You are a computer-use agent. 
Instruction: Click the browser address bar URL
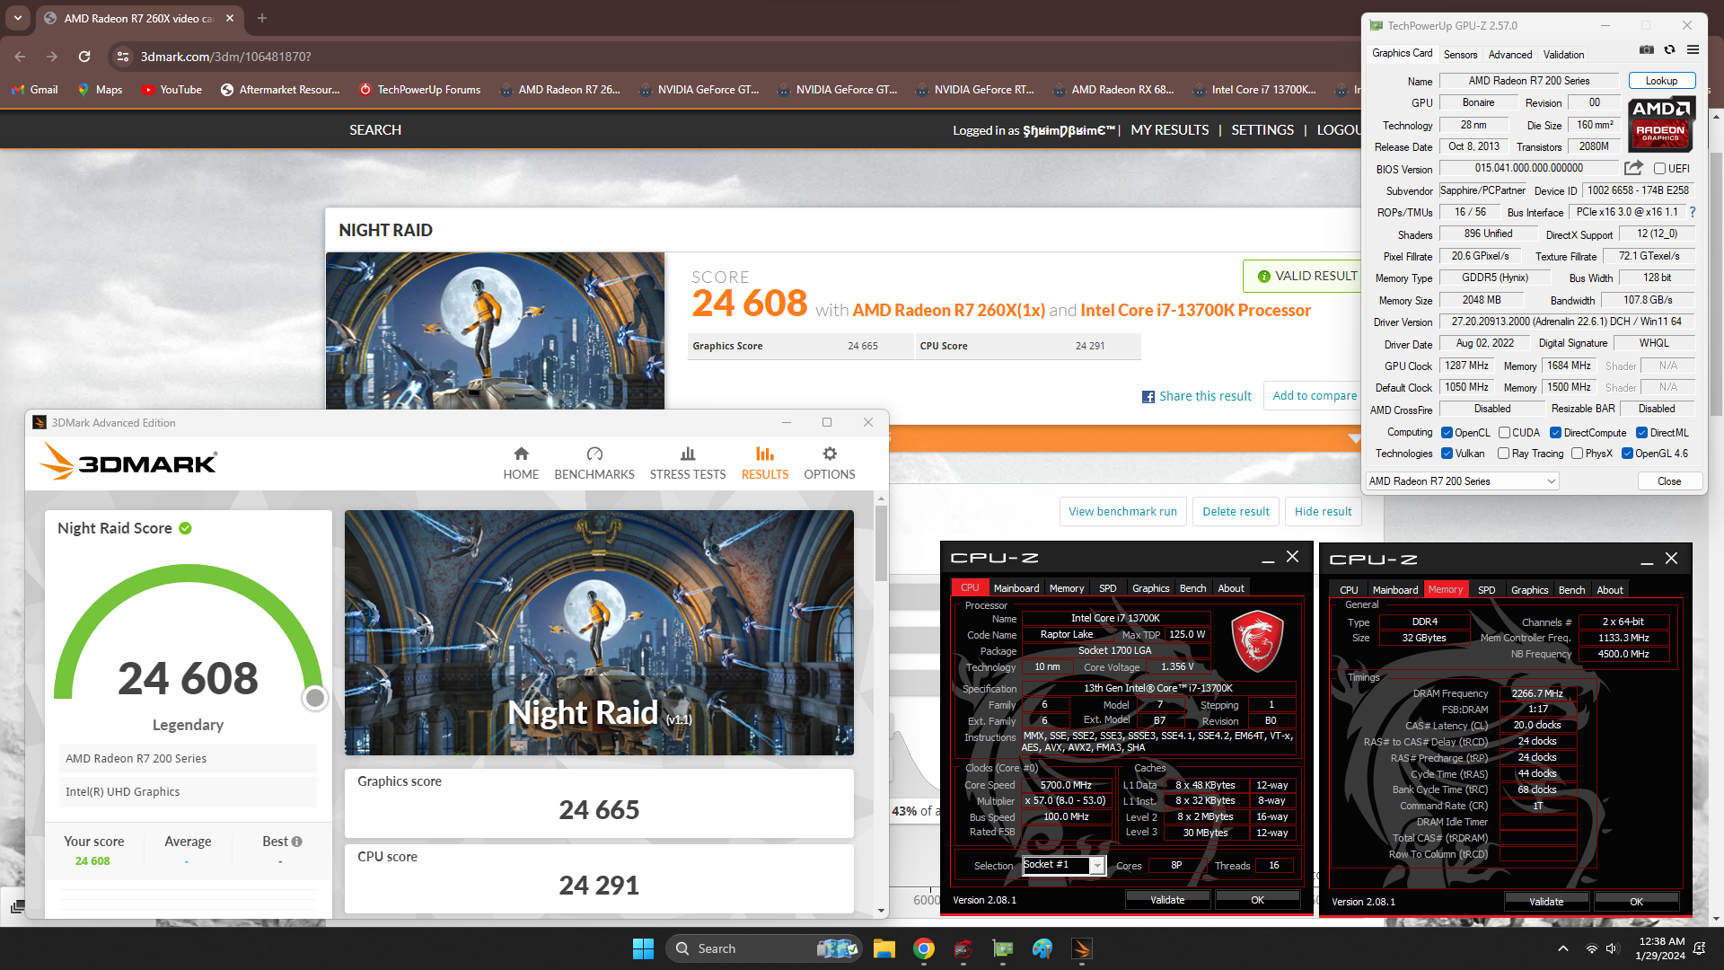point(226,57)
